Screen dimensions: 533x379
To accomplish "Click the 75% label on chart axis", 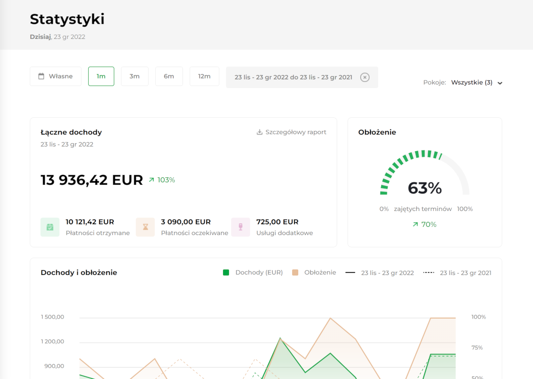I will tap(477, 347).
